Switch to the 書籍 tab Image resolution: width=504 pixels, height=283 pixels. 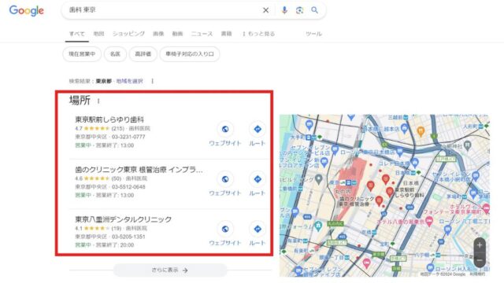pyautogui.click(x=226, y=34)
